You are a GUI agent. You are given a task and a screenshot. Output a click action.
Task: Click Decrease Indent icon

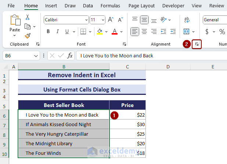point(163,31)
